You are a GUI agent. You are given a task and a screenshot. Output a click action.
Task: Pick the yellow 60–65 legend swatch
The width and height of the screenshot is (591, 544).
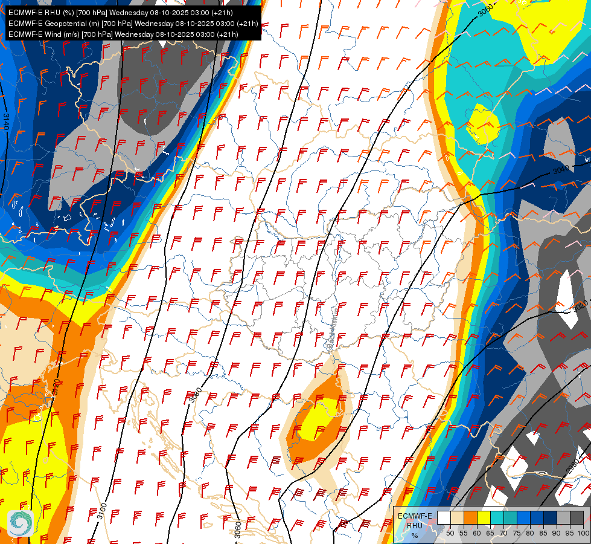[484, 517]
